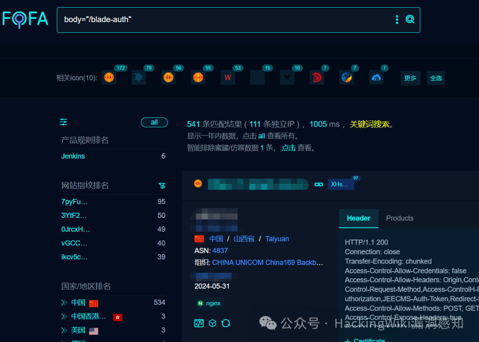Expand the 中国香港 region row
479x342 pixels.
point(64,316)
